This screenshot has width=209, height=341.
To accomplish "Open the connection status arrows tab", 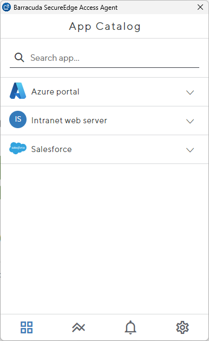I will point(79,327).
